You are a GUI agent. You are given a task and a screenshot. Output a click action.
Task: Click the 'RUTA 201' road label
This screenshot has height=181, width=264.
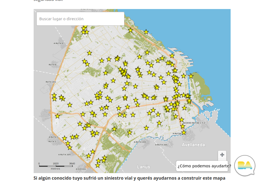51,82
